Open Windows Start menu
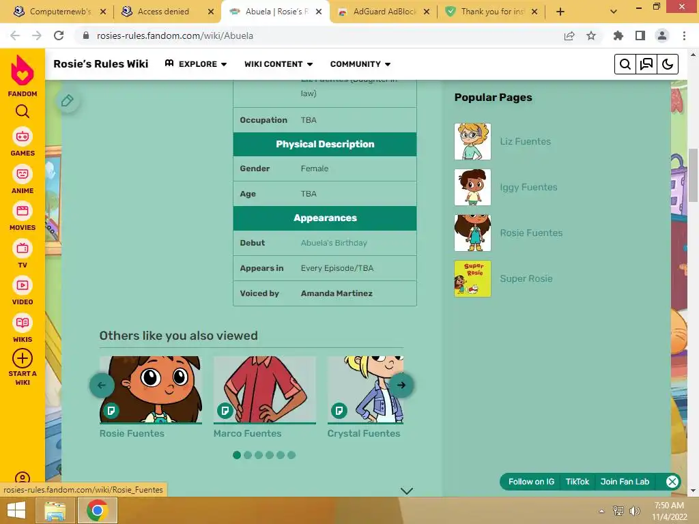 [x=16, y=510]
